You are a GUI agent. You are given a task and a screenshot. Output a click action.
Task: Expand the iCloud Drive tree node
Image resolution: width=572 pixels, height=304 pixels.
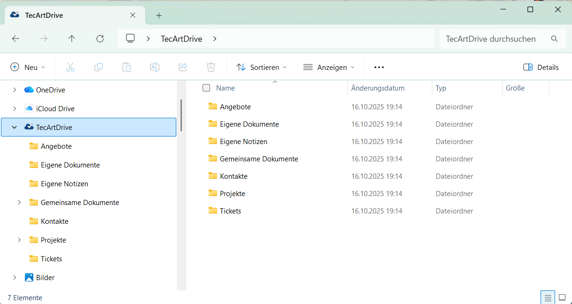coord(15,108)
